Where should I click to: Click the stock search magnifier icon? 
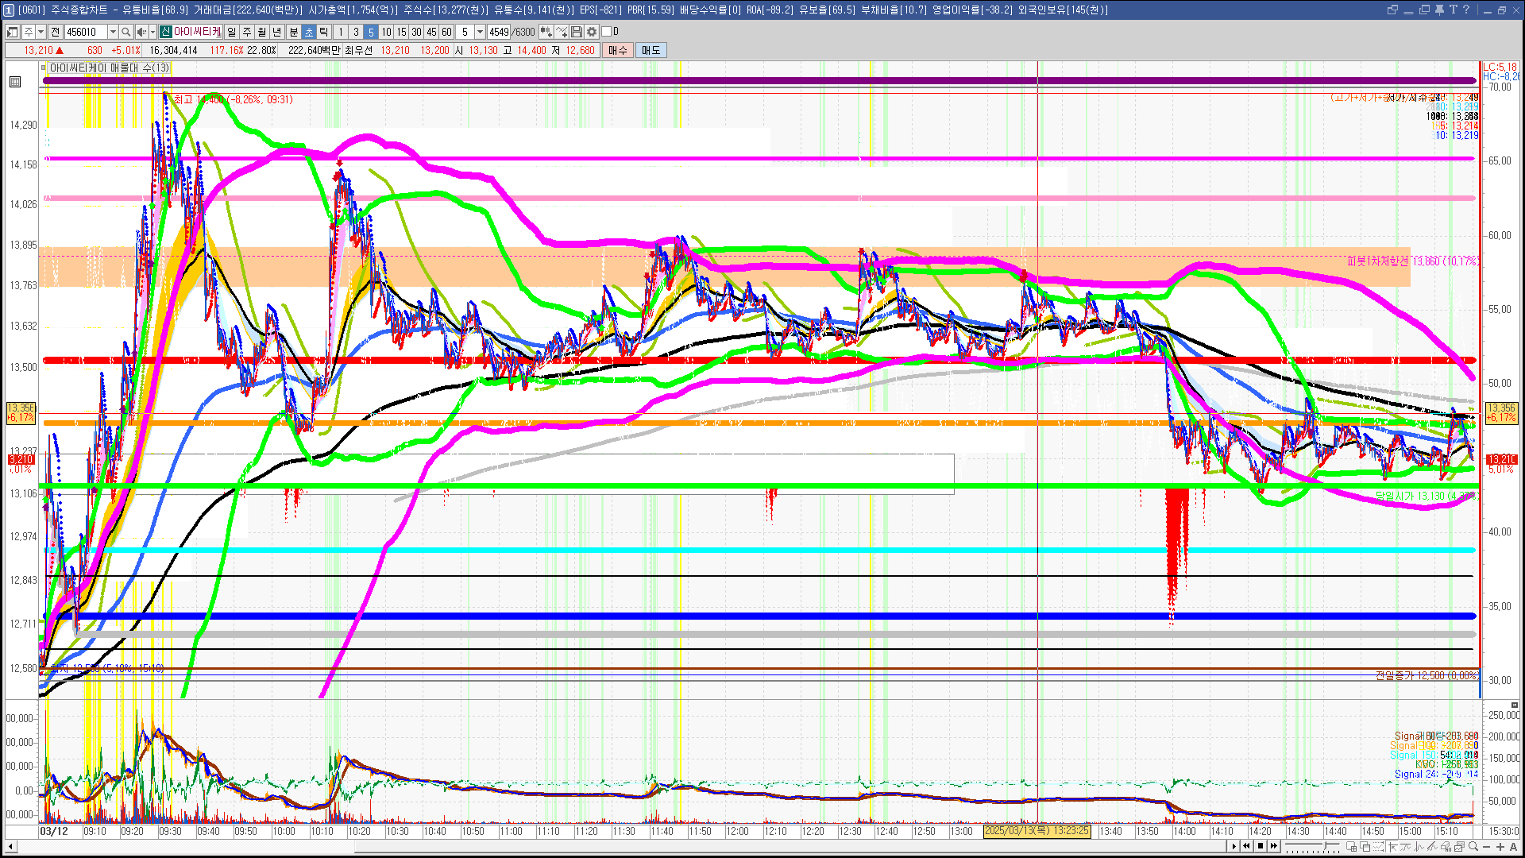click(x=126, y=32)
